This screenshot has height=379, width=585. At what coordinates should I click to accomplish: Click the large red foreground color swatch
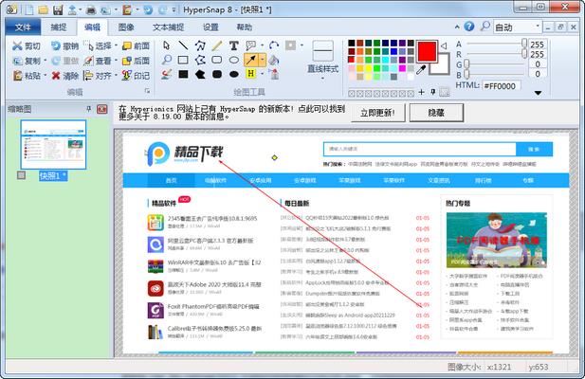click(x=426, y=48)
